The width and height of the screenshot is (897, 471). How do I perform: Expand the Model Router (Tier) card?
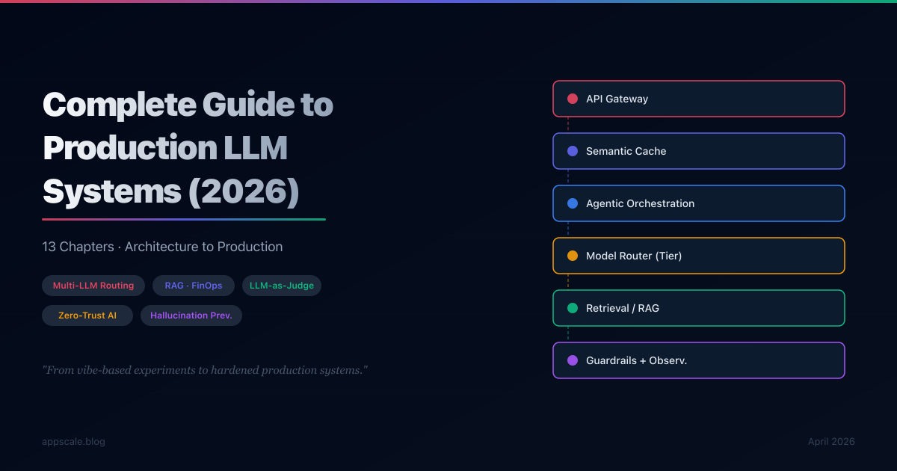coord(698,255)
